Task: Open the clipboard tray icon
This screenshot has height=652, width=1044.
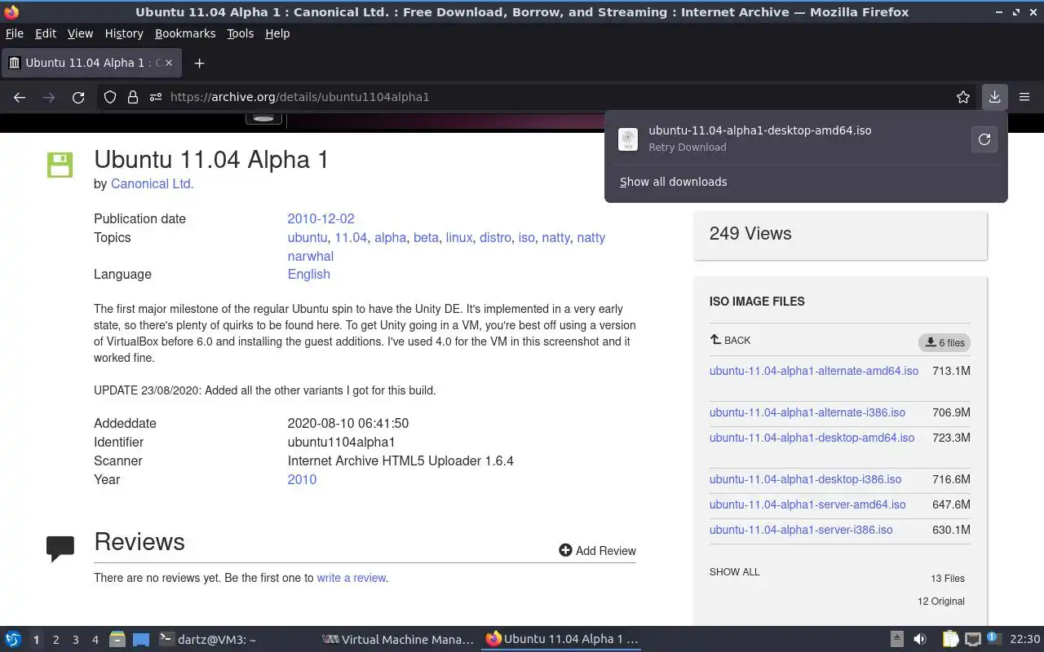Action: pyautogui.click(x=951, y=639)
